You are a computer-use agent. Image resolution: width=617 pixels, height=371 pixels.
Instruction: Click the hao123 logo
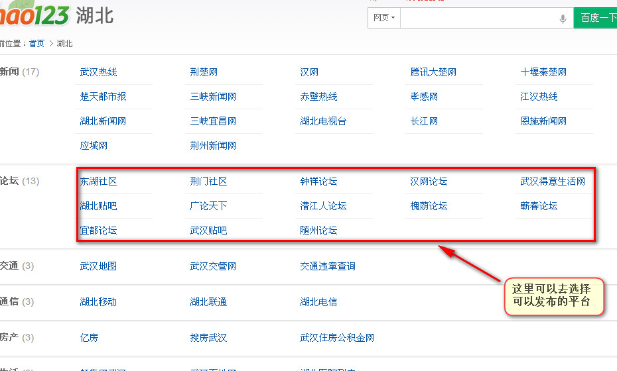coord(33,14)
